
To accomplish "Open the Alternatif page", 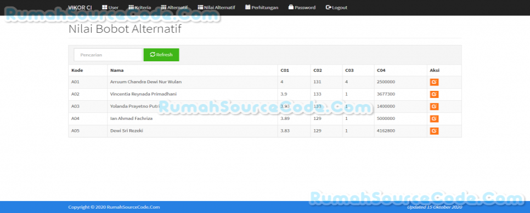I will click(x=174, y=8).
